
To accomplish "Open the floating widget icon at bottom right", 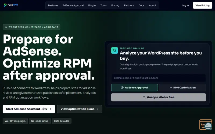I will click(206, 125).
